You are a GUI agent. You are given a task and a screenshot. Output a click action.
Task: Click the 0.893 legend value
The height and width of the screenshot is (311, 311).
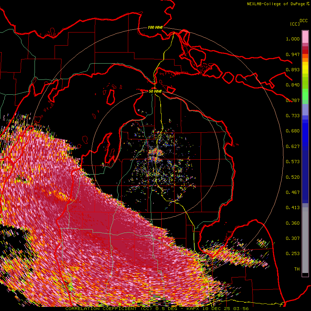(x=293, y=69)
